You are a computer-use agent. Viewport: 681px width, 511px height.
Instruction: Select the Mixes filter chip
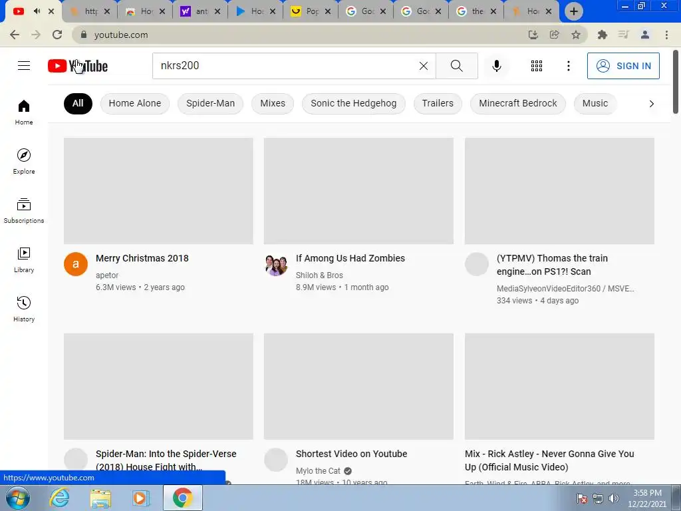point(273,103)
